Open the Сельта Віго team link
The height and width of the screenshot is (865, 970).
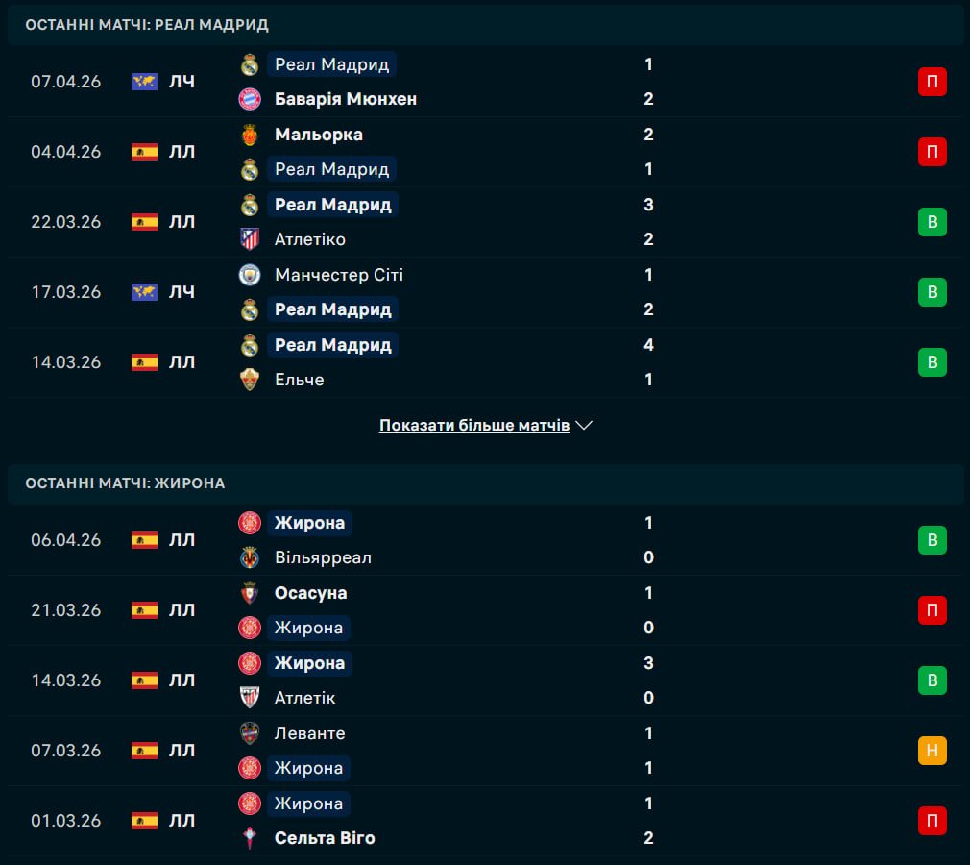click(325, 838)
